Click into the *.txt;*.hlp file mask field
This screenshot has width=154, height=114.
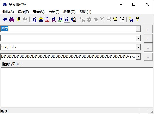click(68, 47)
